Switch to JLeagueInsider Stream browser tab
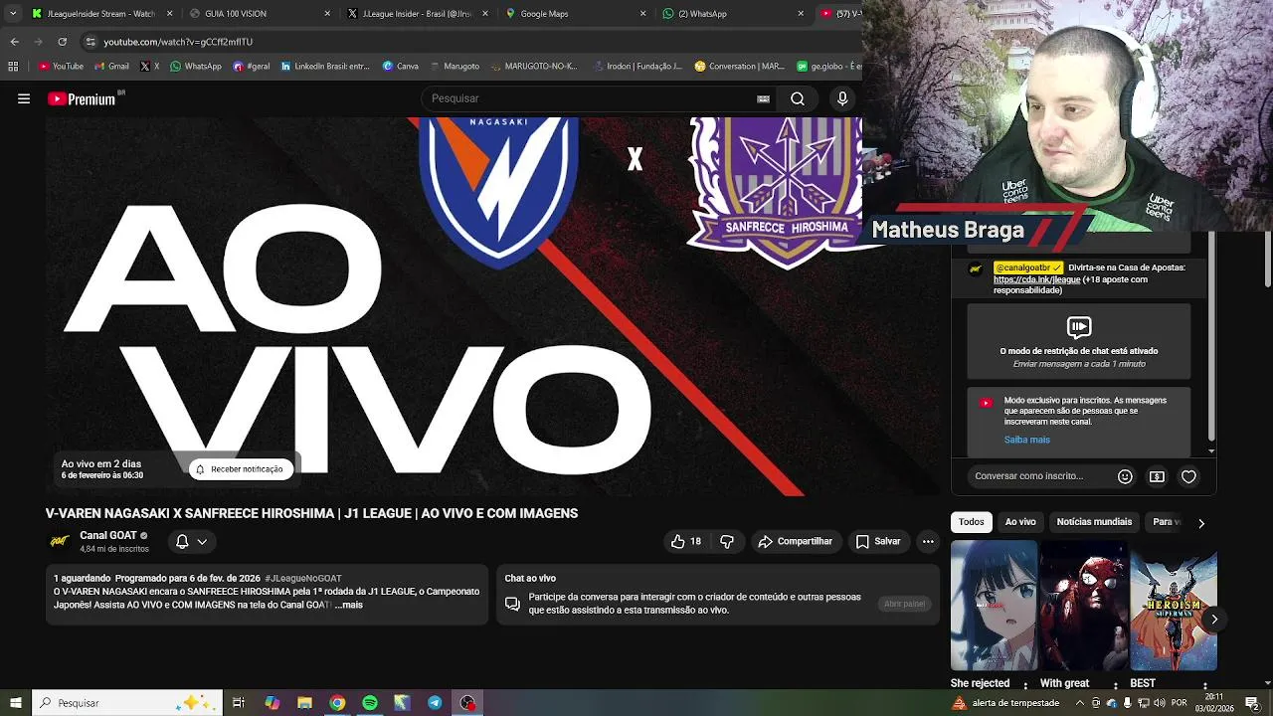This screenshot has width=1273, height=716. point(100,14)
